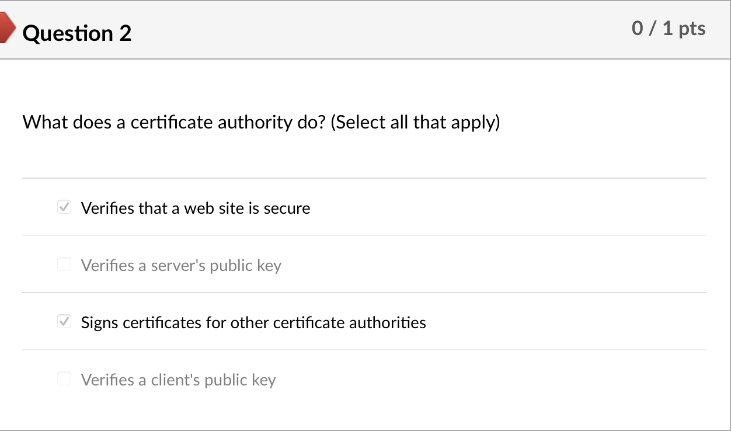Uncheck 'Signs certificates for other certificate authorities'
The width and height of the screenshot is (731, 431).
point(64,321)
